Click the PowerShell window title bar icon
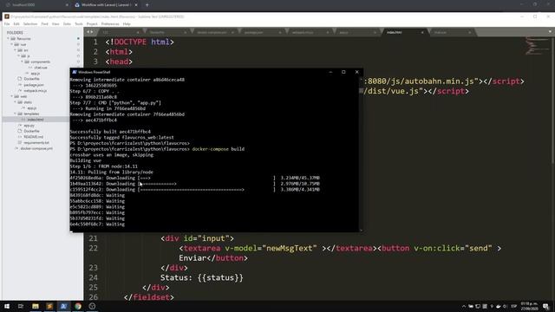Image resolution: width=555 pixels, height=312 pixels. [75, 72]
